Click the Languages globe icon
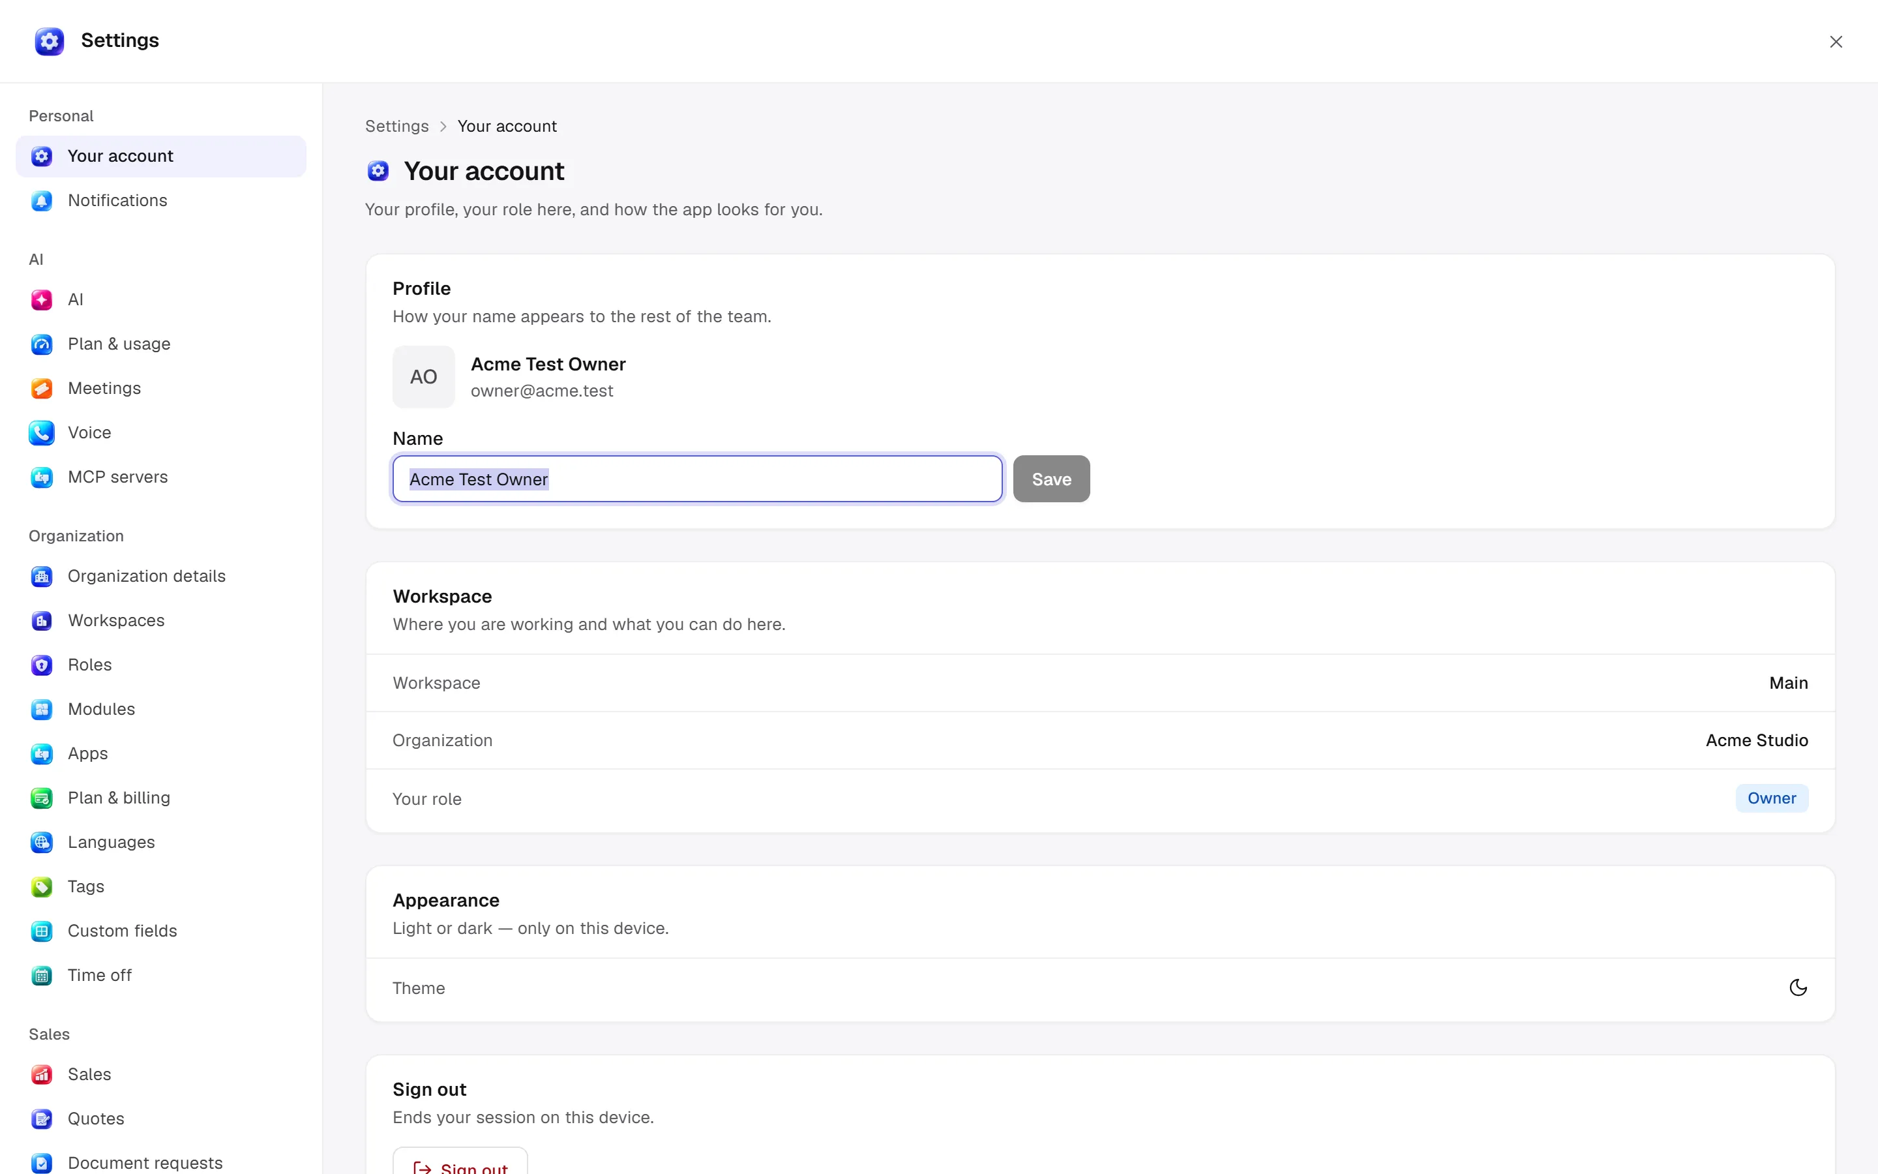The width and height of the screenshot is (1878, 1174). coord(42,841)
